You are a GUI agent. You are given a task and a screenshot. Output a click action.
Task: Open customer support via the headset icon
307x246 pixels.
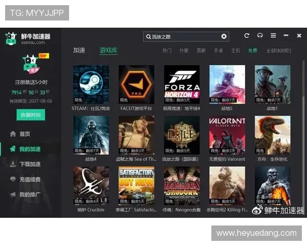point(260,36)
